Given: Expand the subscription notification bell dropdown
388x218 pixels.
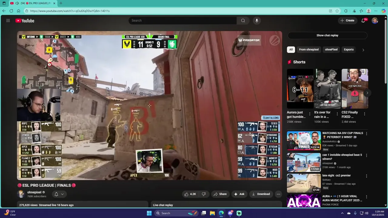Looking at the screenshot, I should tap(59, 194).
